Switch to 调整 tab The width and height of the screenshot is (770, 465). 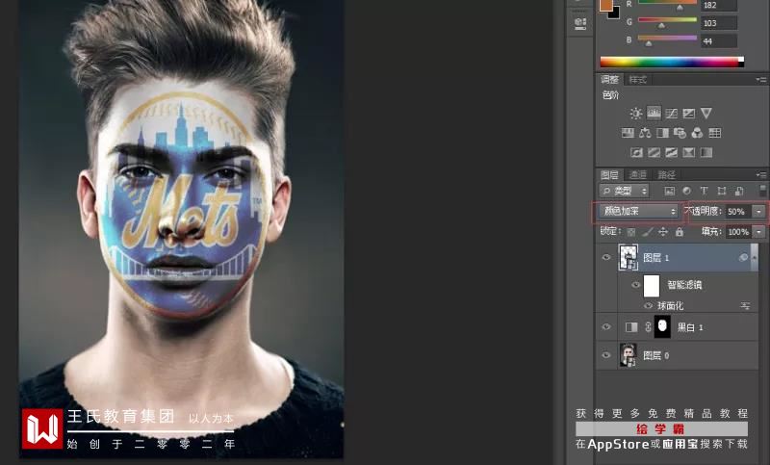click(610, 80)
